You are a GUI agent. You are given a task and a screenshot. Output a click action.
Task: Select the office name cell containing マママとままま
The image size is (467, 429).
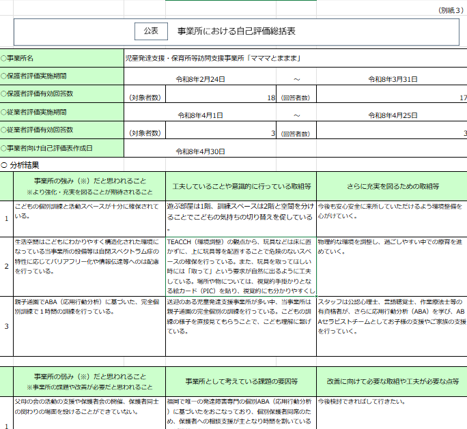(x=213, y=59)
